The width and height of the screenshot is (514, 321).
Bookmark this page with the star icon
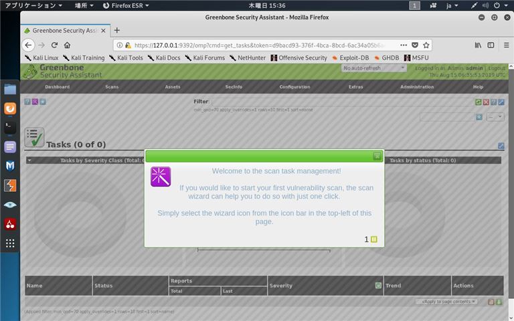tap(426, 45)
